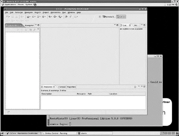The image size is (179, 136).
Task: Maximize the editor area
Action: (x=117, y=25)
